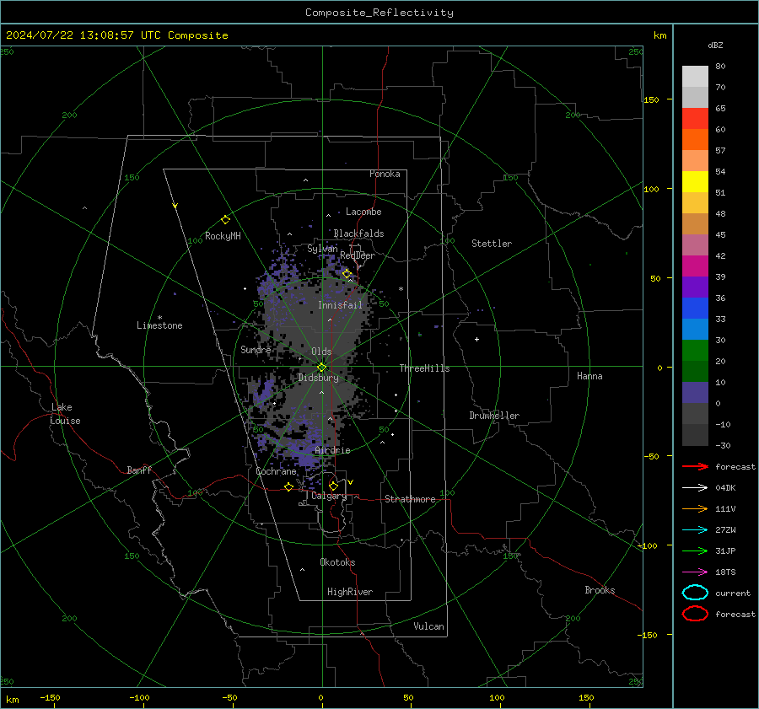Pick the light gray 70–80 dBZ swatch
The width and height of the screenshot is (759, 709).
coord(695,77)
